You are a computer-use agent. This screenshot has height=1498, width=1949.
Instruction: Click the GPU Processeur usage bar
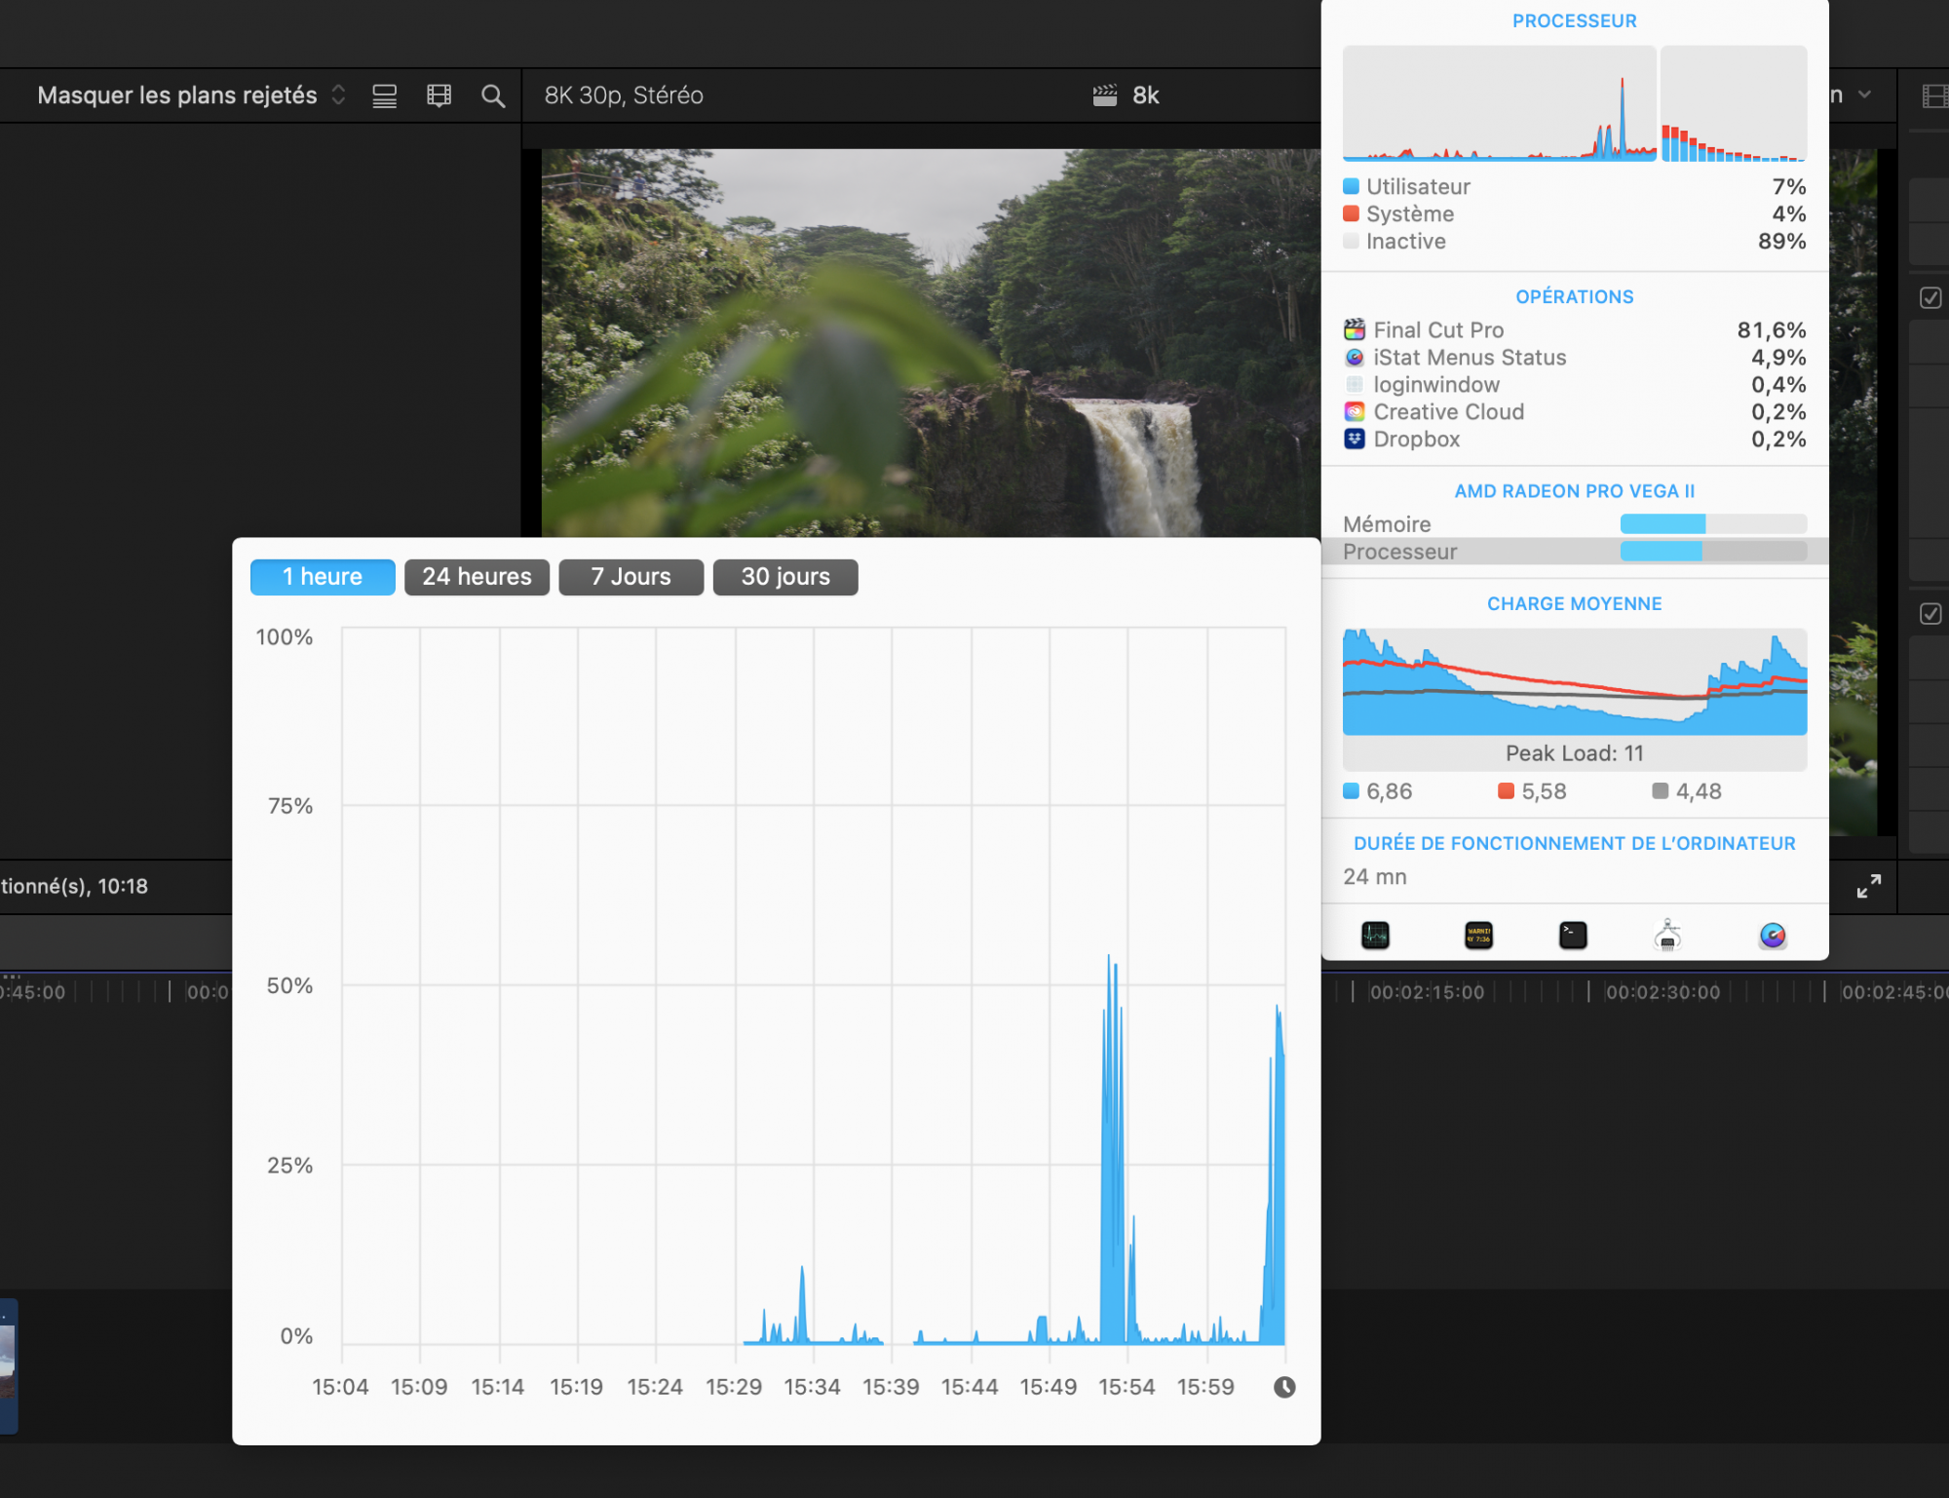coord(1712,552)
